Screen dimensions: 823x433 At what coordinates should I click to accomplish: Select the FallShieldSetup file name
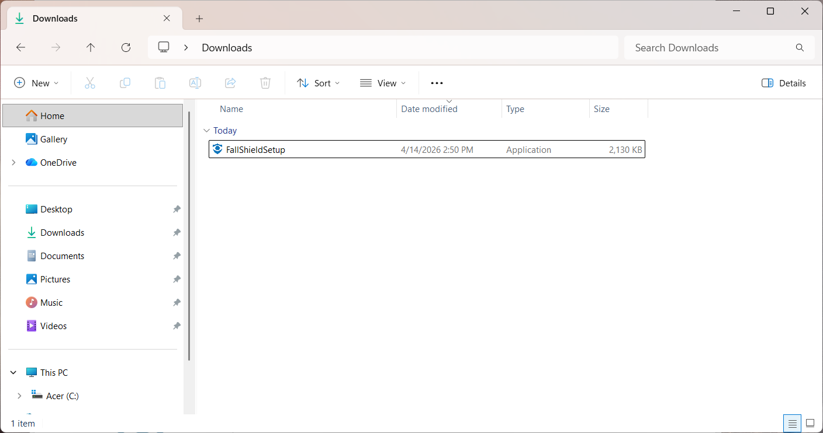255,149
